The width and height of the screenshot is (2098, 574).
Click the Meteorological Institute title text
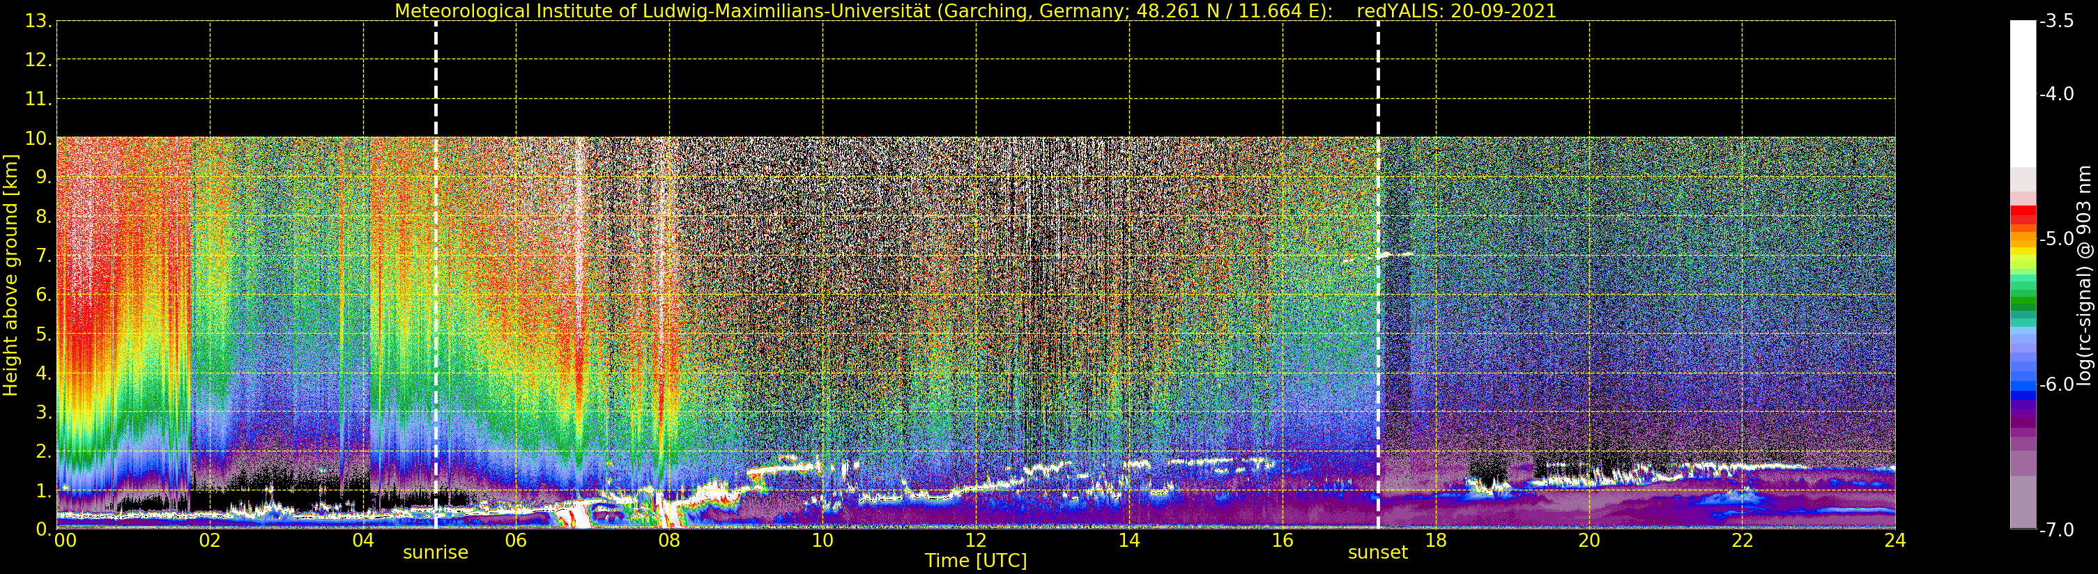(x=864, y=11)
